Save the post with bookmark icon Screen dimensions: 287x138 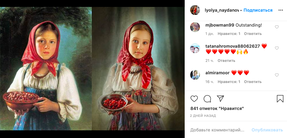tap(280, 99)
